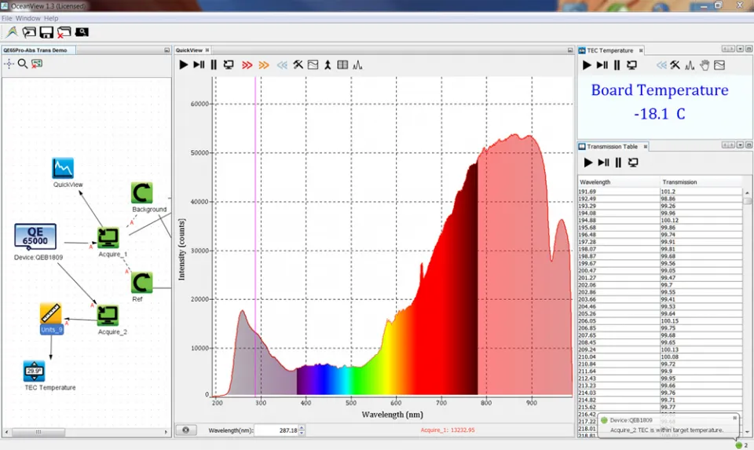Image resolution: width=754 pixels, height=450 pixels.
Task: Click blue double left arrow in TEC Temperature toolbar
Action: tap(661, 65)
